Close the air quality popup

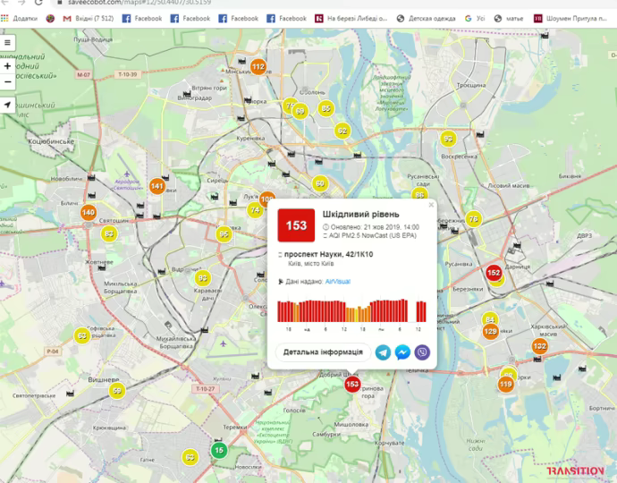(431, 205)
